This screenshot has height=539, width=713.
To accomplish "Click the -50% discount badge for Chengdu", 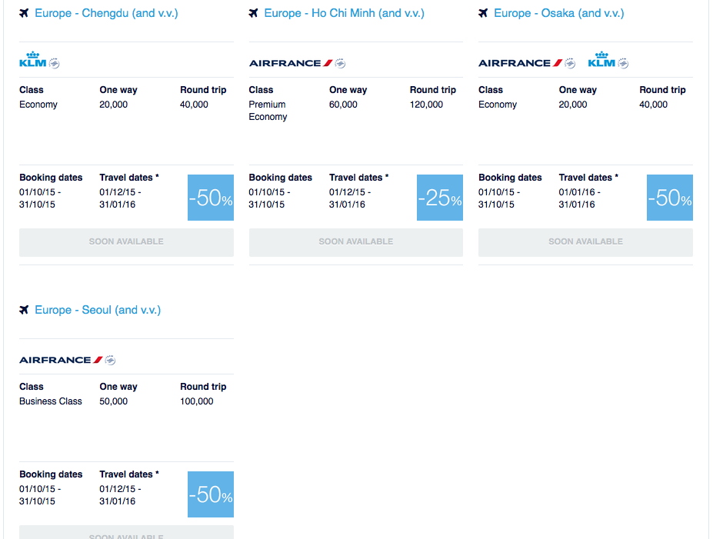I will [x=211, y=198].
